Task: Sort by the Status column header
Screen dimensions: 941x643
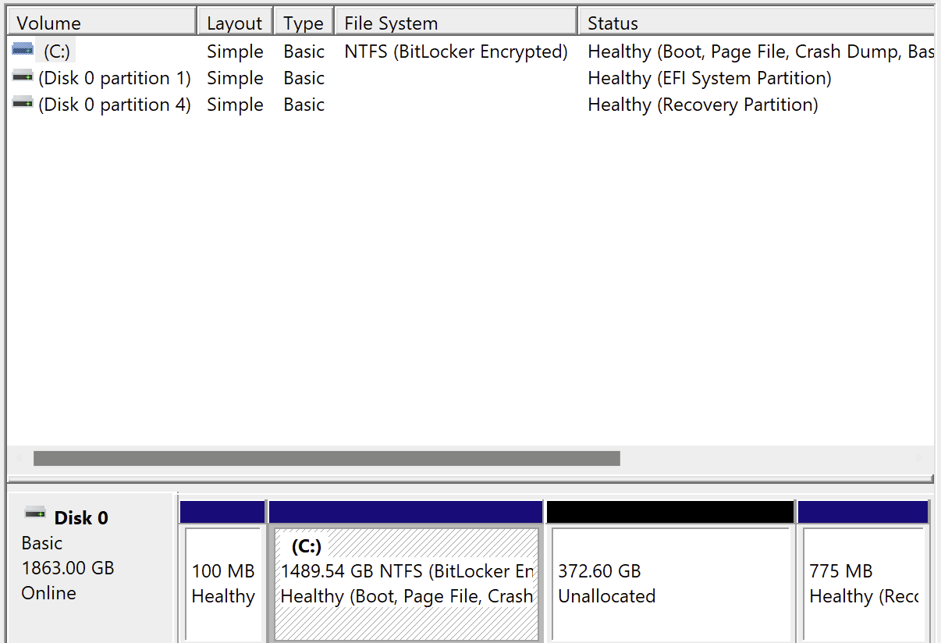Action: point(756,23)
